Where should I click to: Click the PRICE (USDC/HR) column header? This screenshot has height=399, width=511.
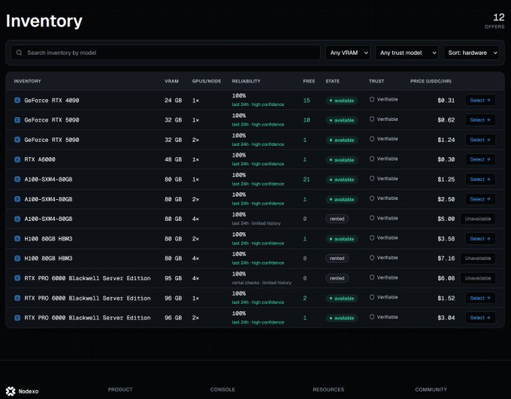pyautogui.click(x=431, y=81)
